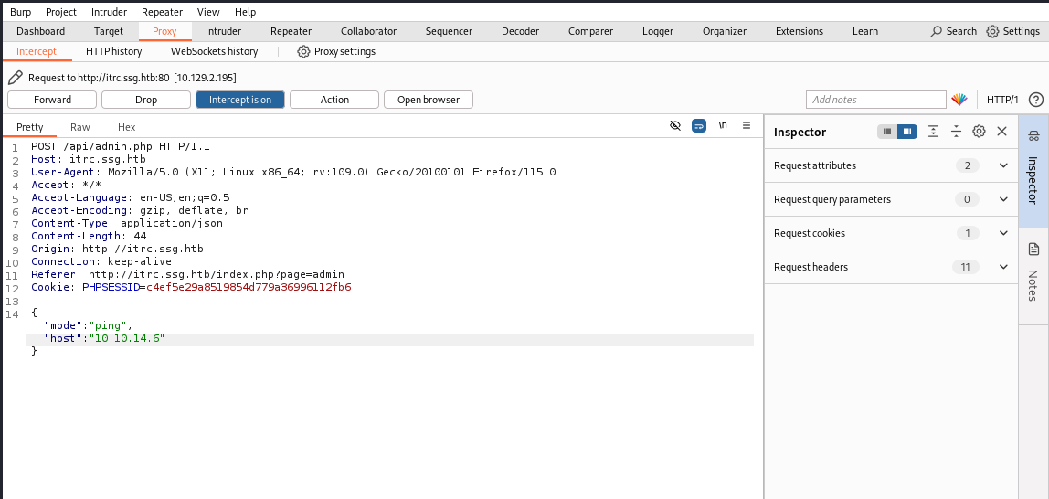1049x499 pixels.
Task: Switch to Comparer tab
Action: [590, 31]
